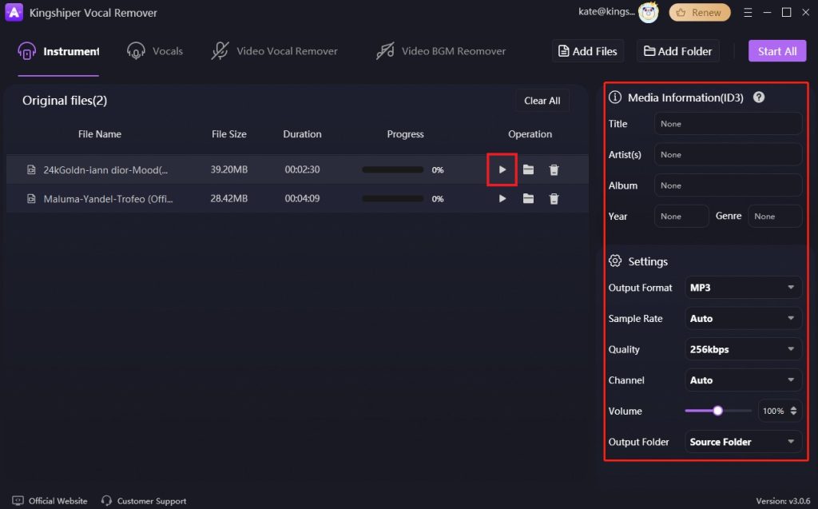
Task: Clear All original files
Action: click(542, 101)
